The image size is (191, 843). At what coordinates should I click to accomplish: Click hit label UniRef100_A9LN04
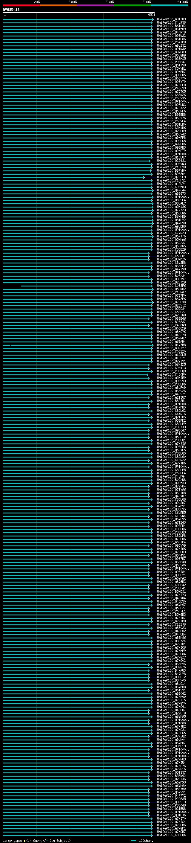(x=171, y=740)
